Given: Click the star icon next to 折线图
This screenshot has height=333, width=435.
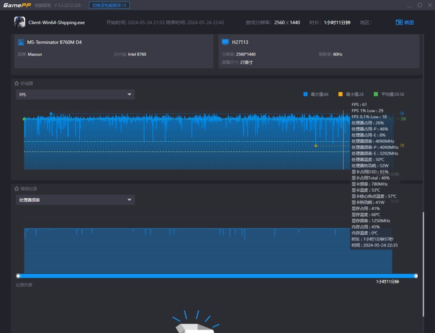Looking at the screenshot, I should [17, 83].
